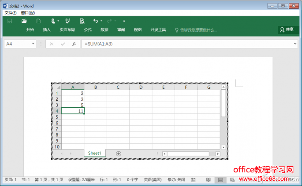Click the Save icon in quick access toolbar
The height and width of the screenshot is (186, 302).
click(x=10, y=21)
